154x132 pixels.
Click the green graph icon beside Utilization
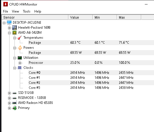pos(20,58)
